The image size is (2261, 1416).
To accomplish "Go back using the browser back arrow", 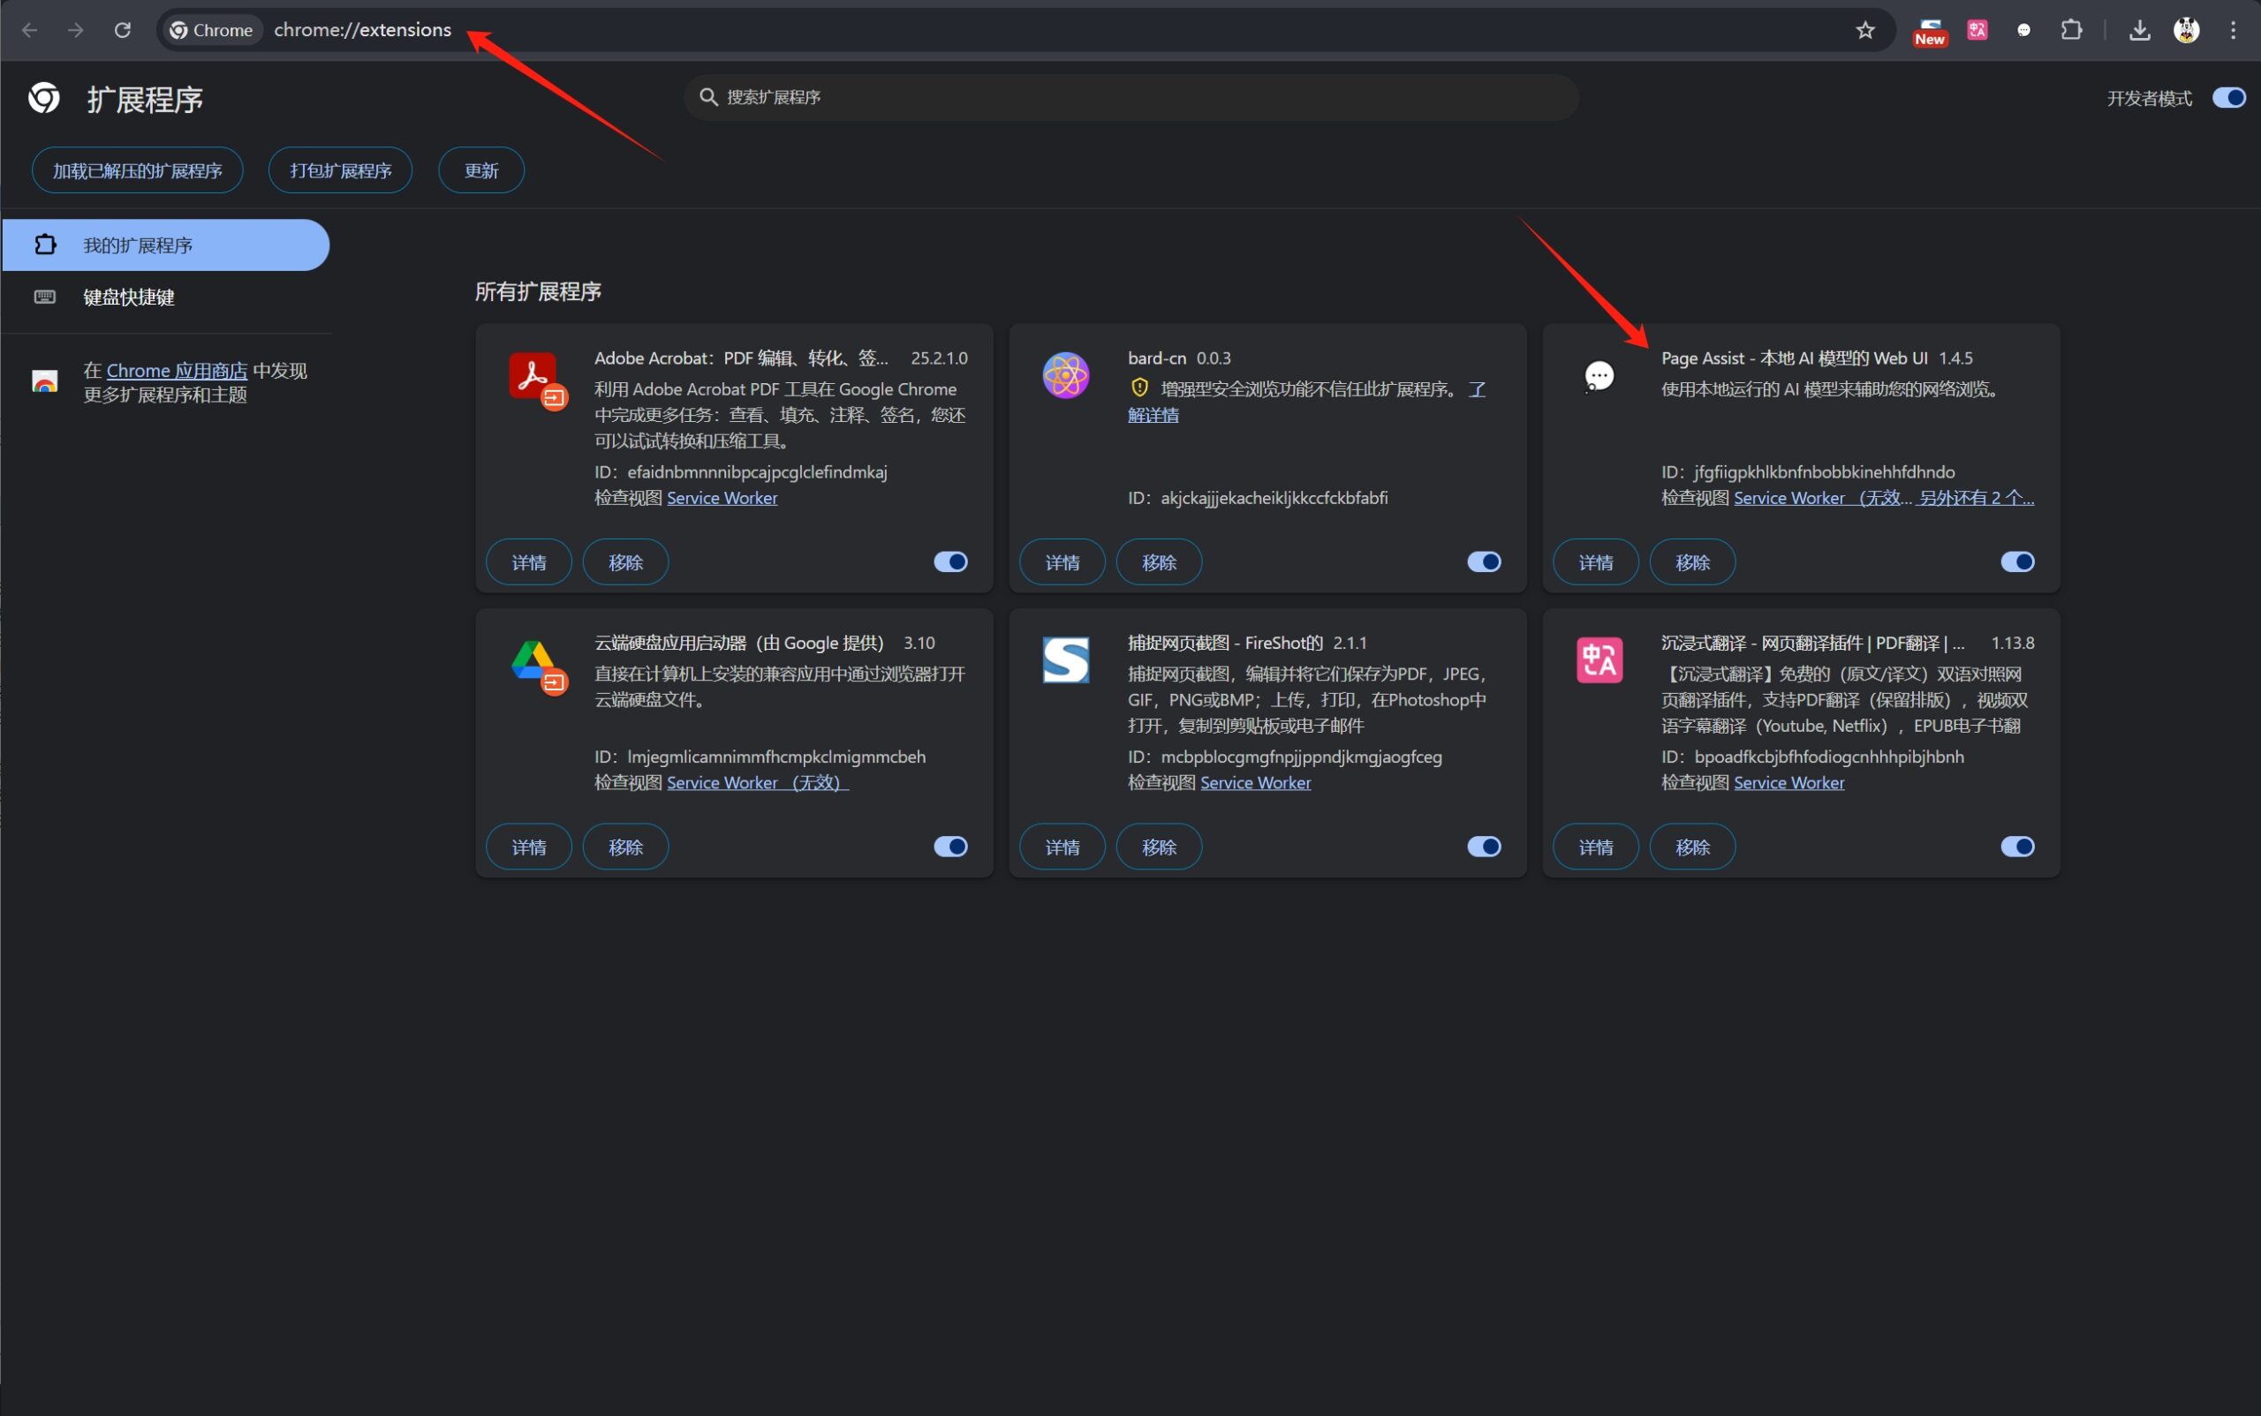I will 30,30.
